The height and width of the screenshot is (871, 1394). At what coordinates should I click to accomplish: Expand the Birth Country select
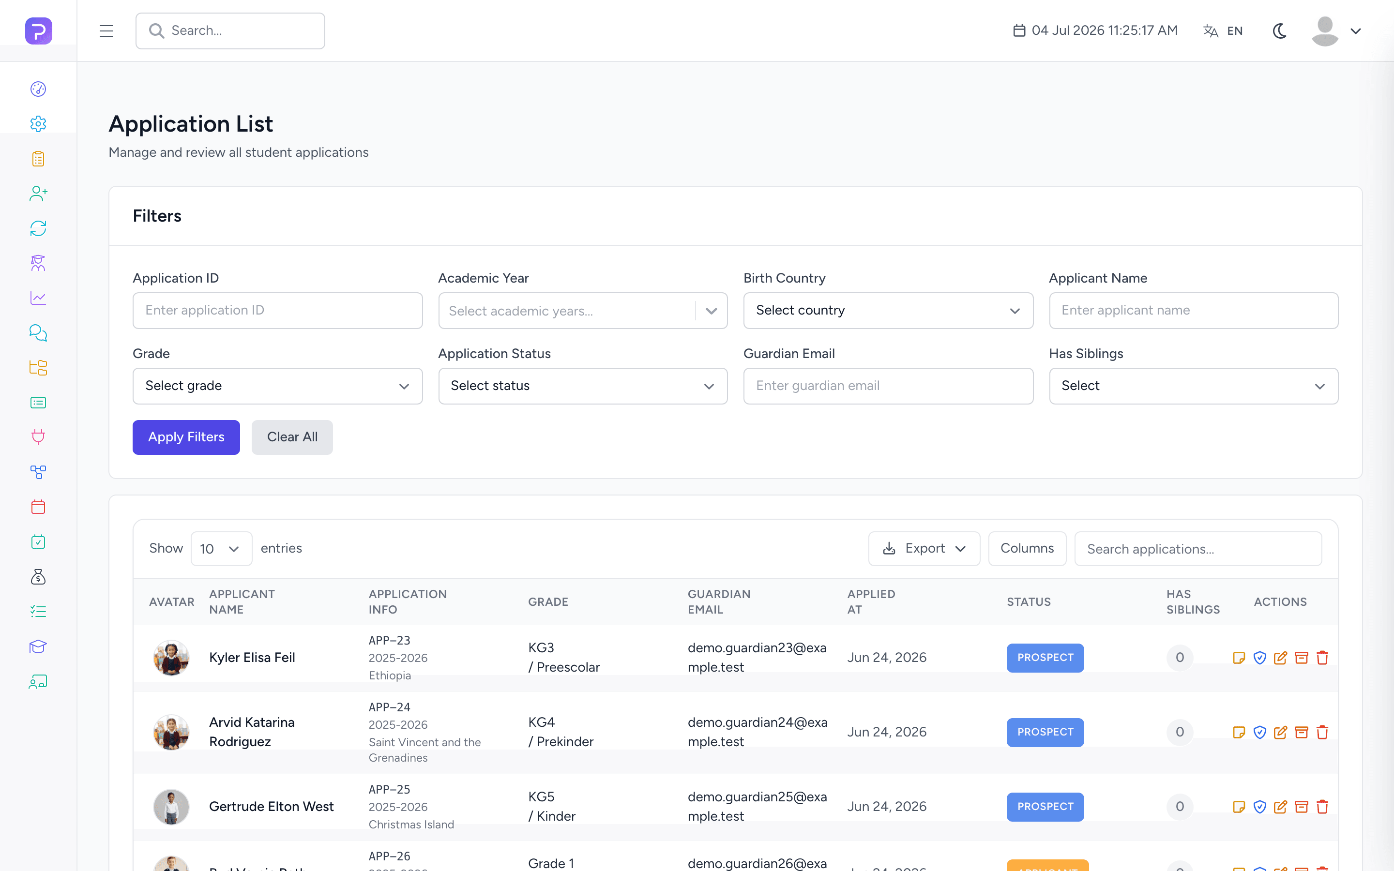click(x=888, y=311)
